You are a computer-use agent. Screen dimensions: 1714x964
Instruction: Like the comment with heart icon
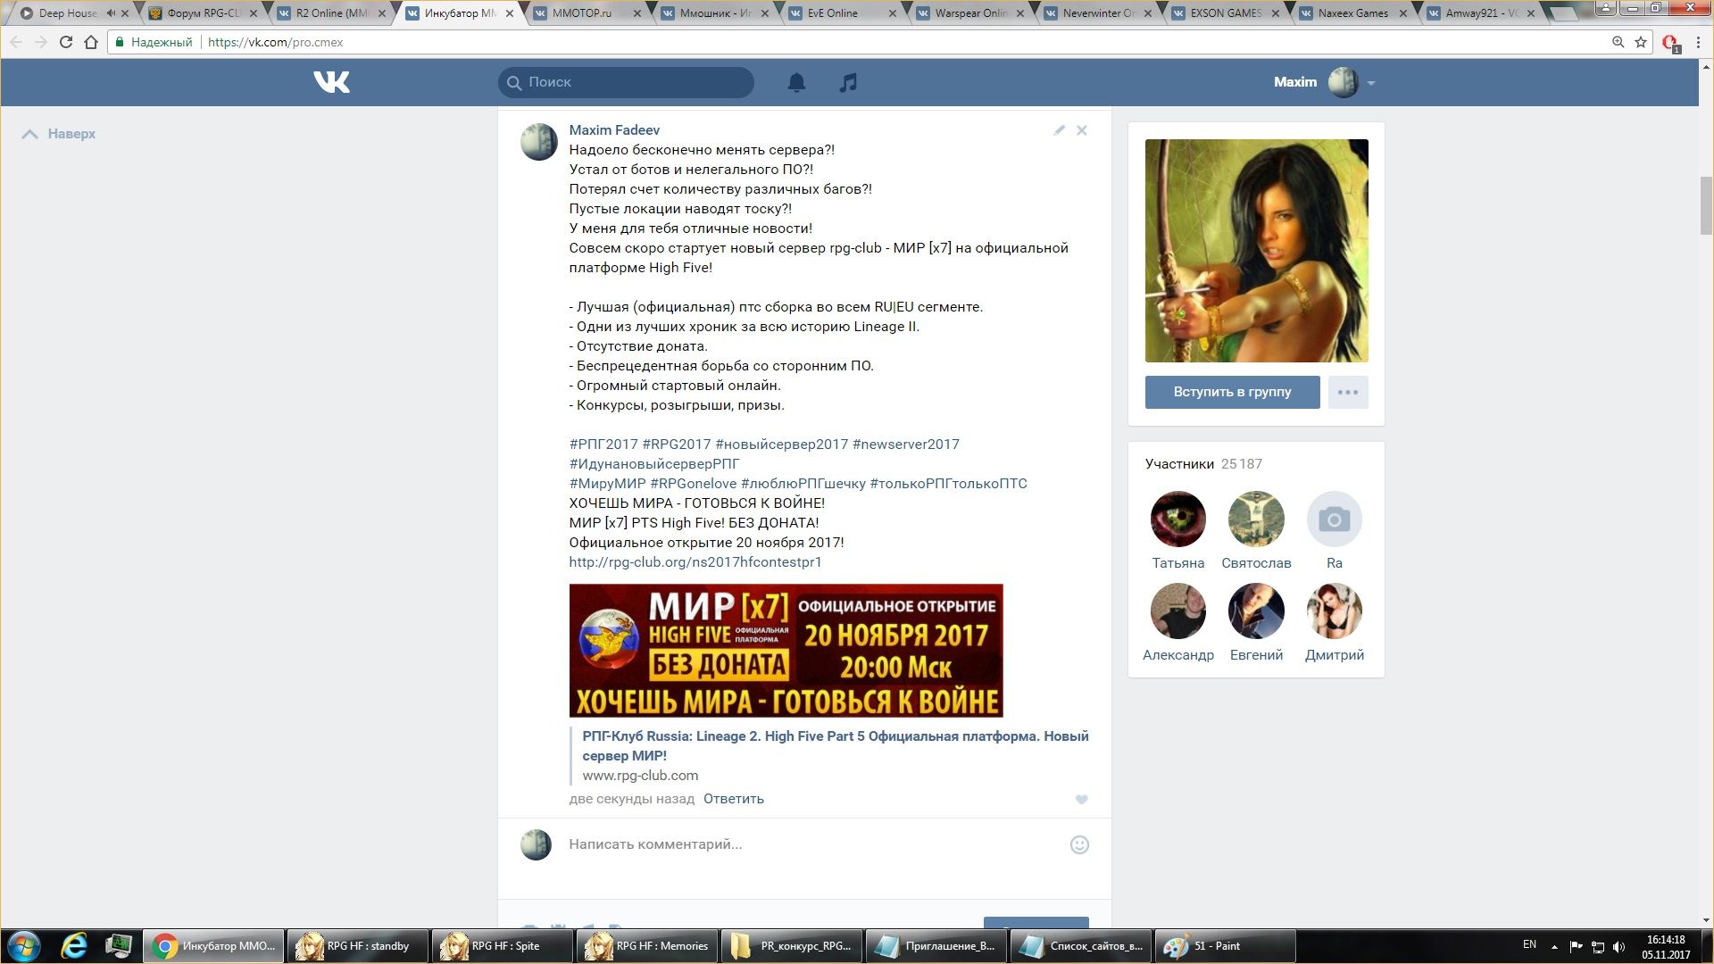[x=1081, y=799]
